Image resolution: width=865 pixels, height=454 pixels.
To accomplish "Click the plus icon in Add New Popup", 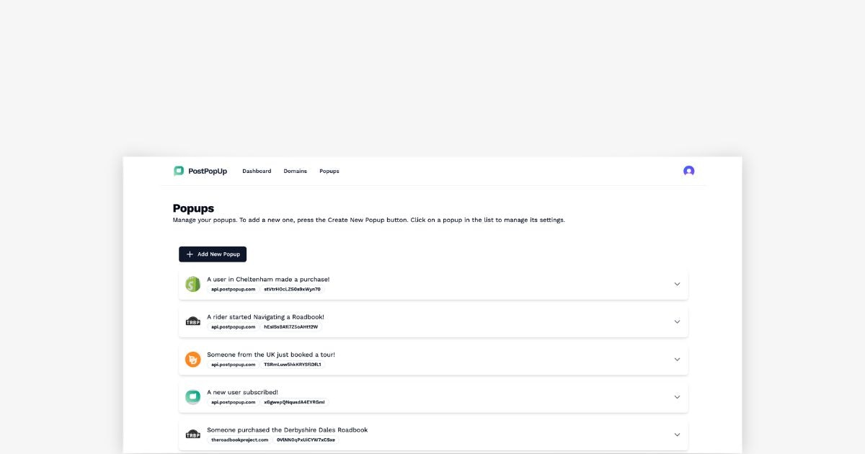I will click(190, 254).
